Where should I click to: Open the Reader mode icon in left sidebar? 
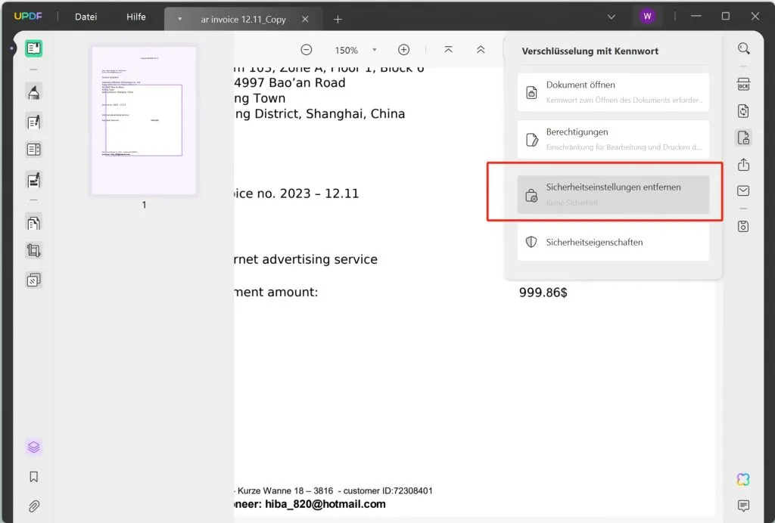33,48
